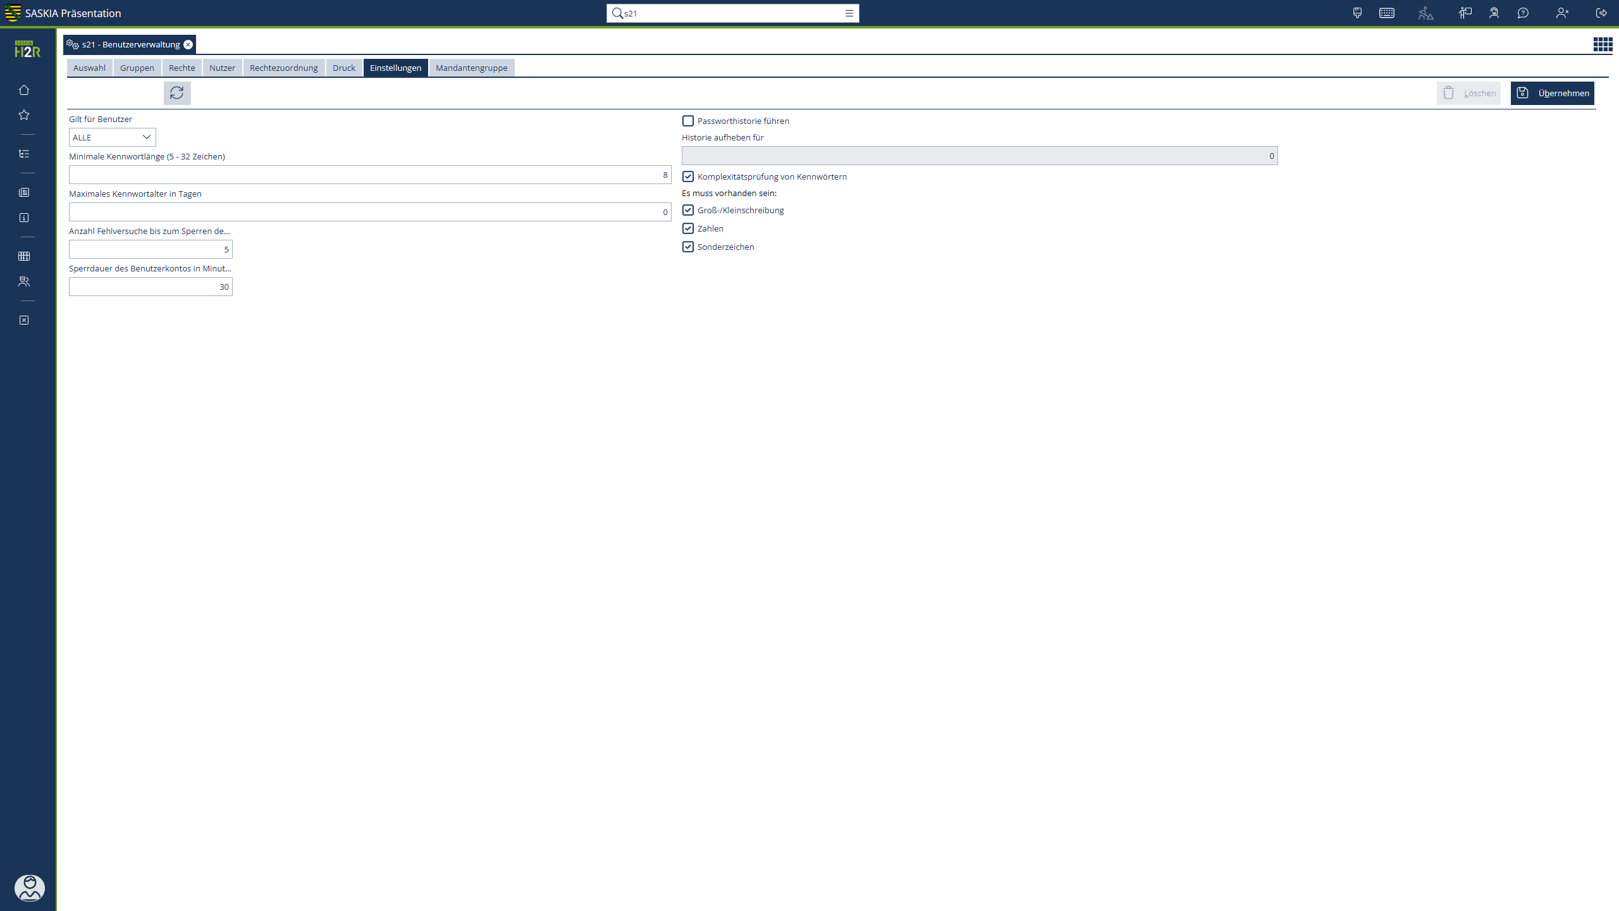The width and height of the screenshot is (1619, 911).
Task: Click the Minimale Kennwortlänge input field
Action: (370, 175)
